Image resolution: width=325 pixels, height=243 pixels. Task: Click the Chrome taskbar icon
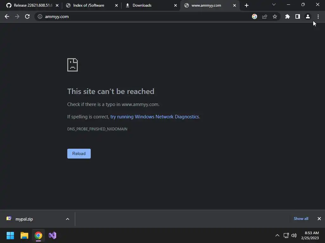pyautogui.click(x=38, y=235)
